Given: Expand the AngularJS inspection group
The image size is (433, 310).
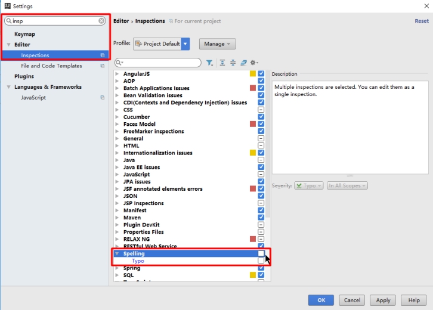Looking at the screenshot, I should 117,74.
